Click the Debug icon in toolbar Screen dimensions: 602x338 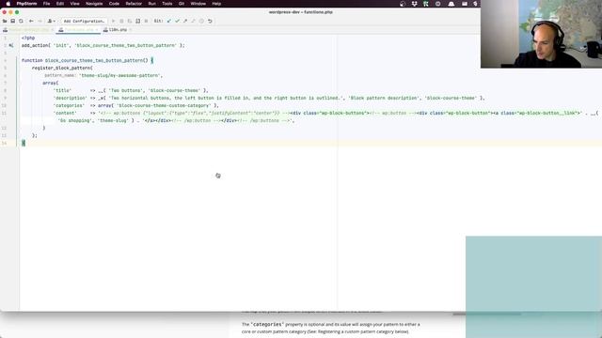[x=121, y=21]
